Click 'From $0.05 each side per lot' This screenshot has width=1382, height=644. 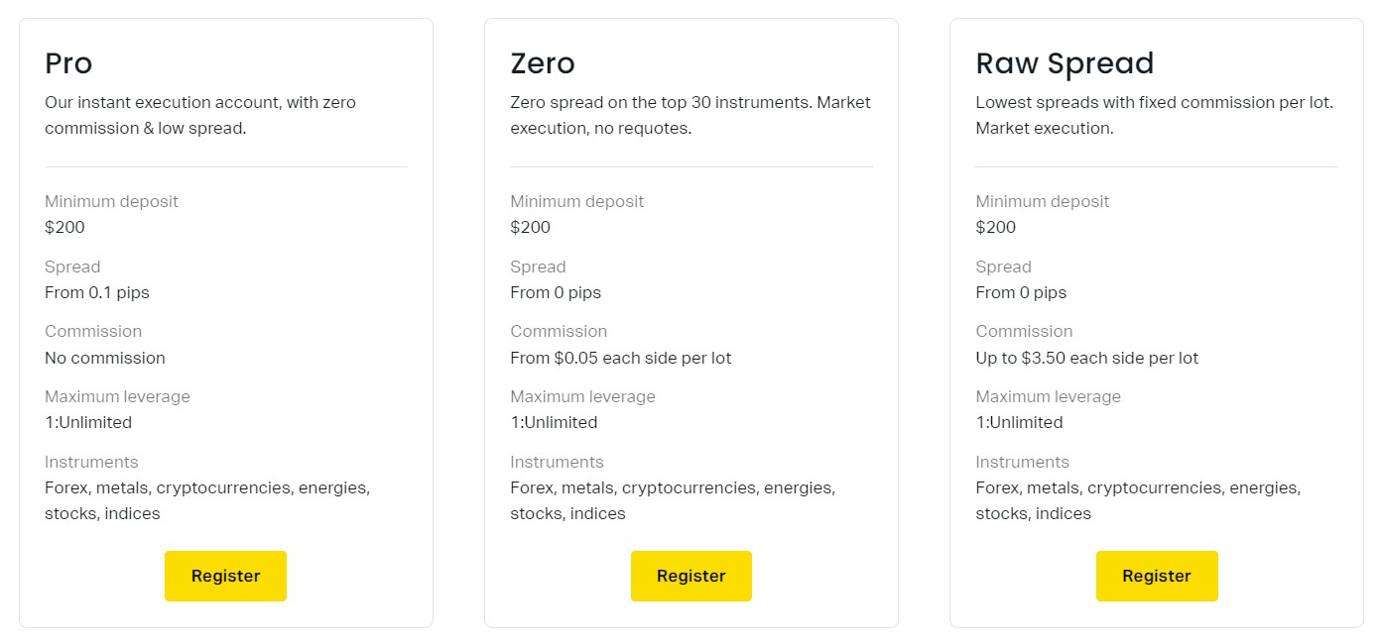click(620, 358)
